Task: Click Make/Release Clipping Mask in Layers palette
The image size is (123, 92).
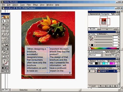Action: pyautogui.click(x=100, y=86)
